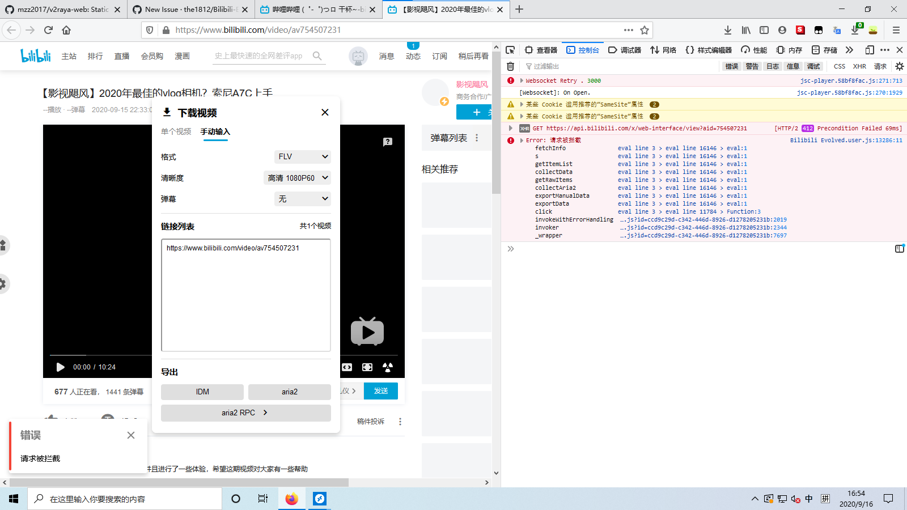Image resolution: width=907 pixels, height=510 pixels.
Task: Open the Firefox hamburger menu
Action: [x=896, y=30]
